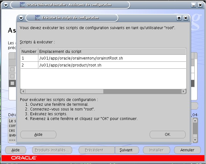Toggle checkbox in highlighted assistants row

(x=12, y=83)
